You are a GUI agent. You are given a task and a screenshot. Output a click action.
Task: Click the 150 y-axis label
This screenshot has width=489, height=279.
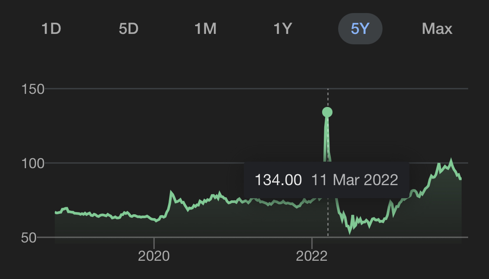coord(33,89)
